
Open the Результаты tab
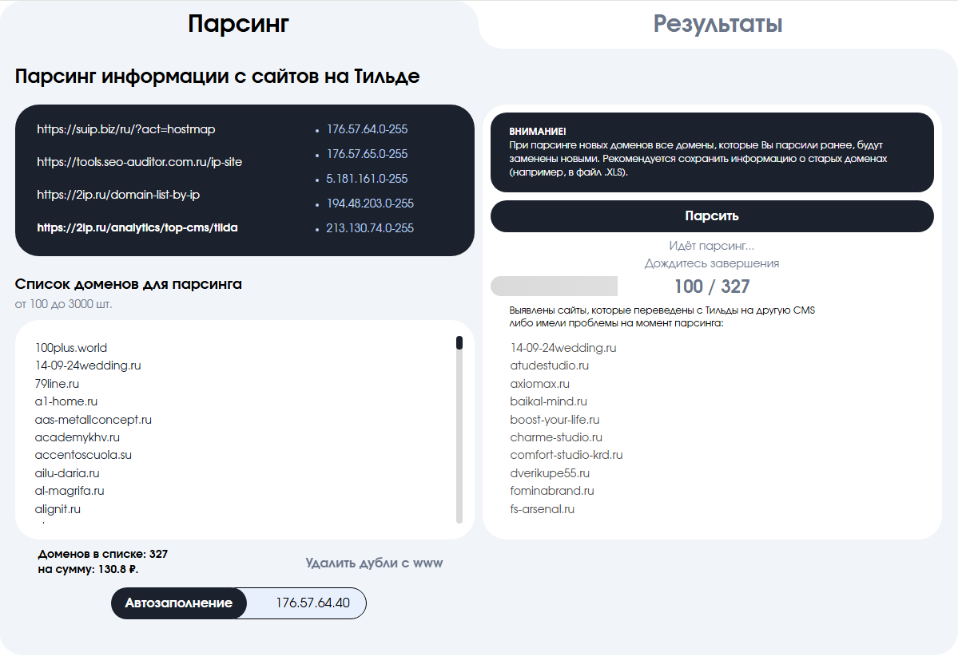pos(718,25)
